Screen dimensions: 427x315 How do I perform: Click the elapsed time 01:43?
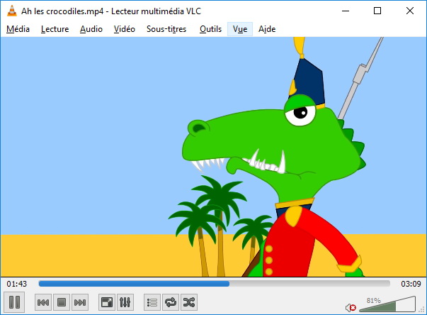(x=16, y=284)
